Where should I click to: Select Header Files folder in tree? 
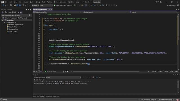pyautogui.click(x=13, y=27)
